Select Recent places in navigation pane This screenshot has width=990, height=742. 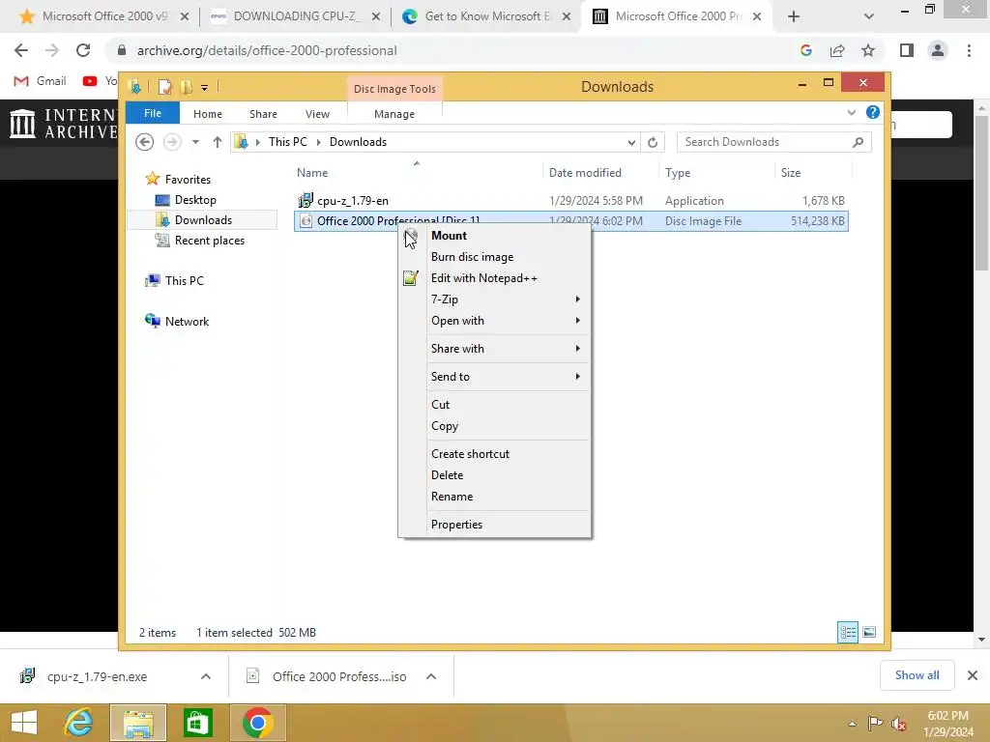click(209, 241)
